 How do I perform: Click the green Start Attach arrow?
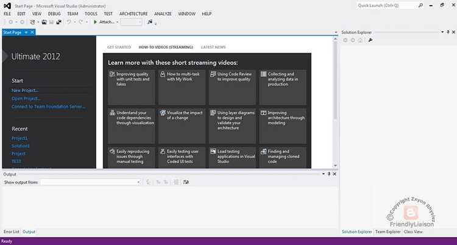(x=95, y=22)
